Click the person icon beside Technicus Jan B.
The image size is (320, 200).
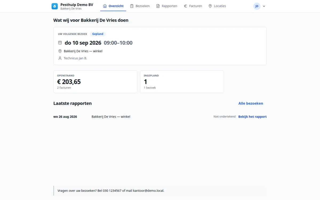pyautogui.click(x=60, y=58)
